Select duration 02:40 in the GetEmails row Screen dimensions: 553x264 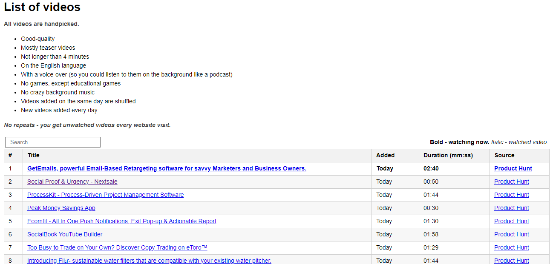point(431,168)
